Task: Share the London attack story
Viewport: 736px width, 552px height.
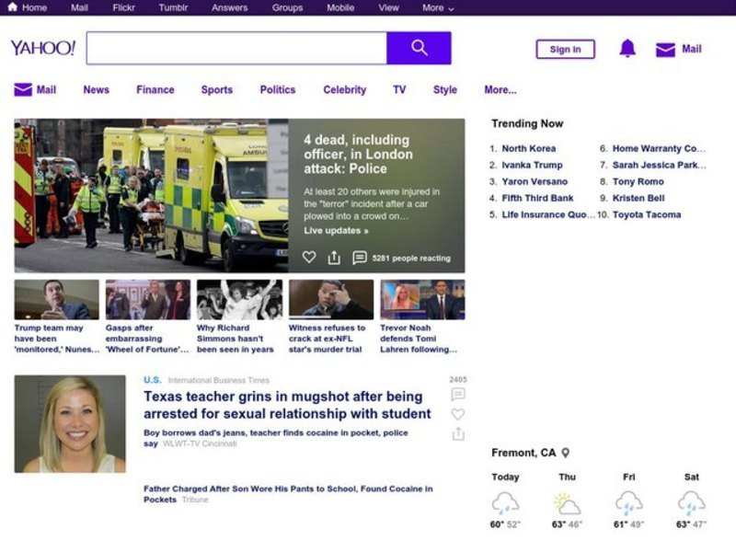Action: pos(334,258)
